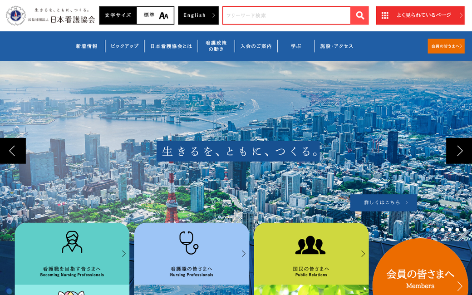Select the third carousel dot
Screen dimensions: 472x295
442,230
